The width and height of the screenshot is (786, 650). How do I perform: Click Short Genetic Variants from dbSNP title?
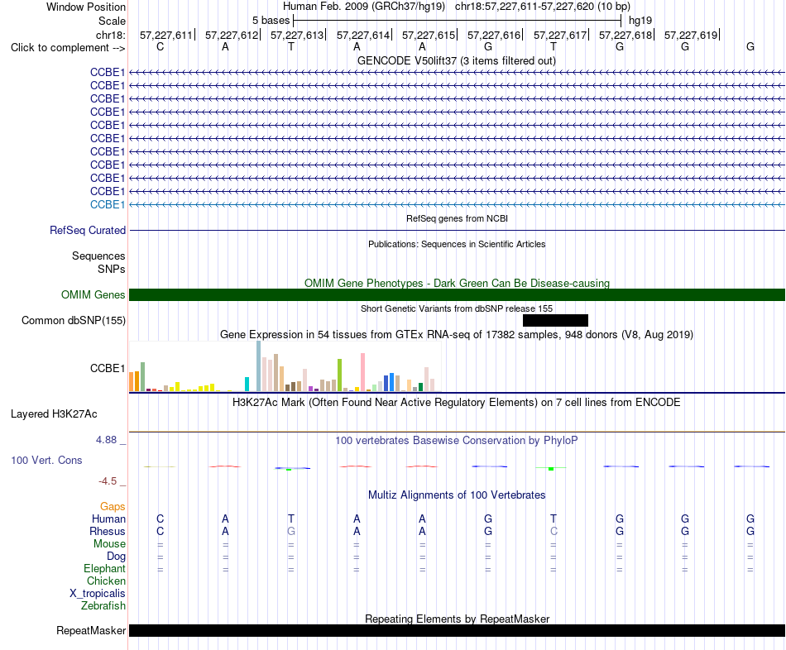(x=457, y=308)
